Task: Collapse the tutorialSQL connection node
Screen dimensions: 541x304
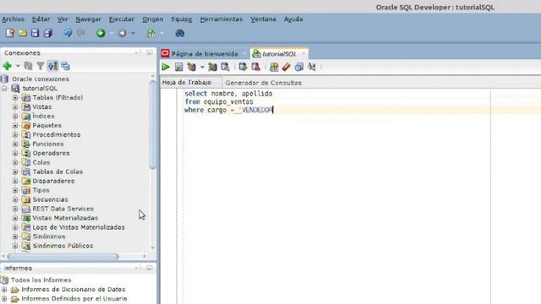Action: (4, 88)
